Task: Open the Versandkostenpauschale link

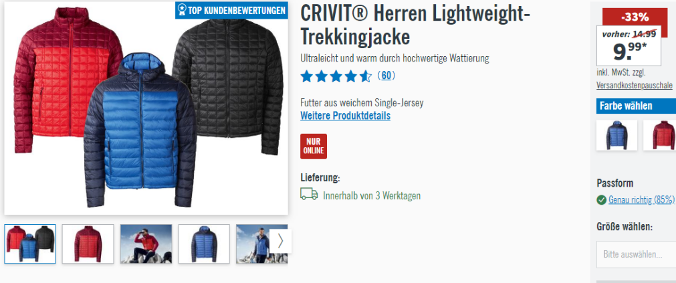Action: (x=635, y=85)
